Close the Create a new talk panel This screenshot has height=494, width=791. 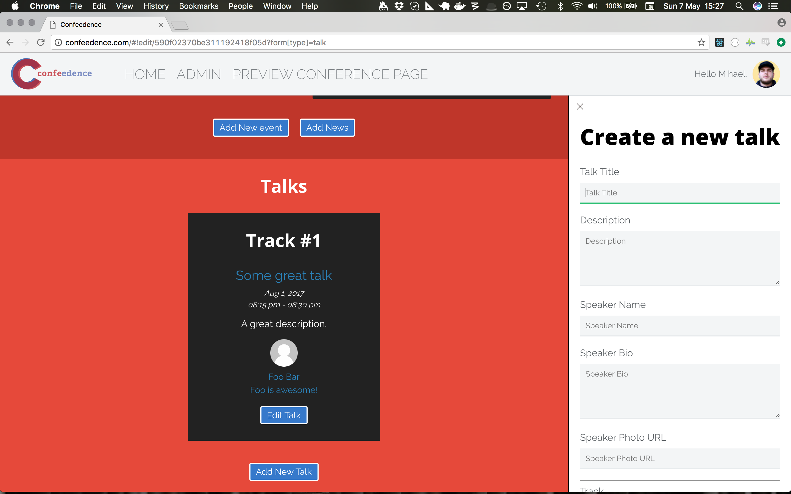coord(580,106)
